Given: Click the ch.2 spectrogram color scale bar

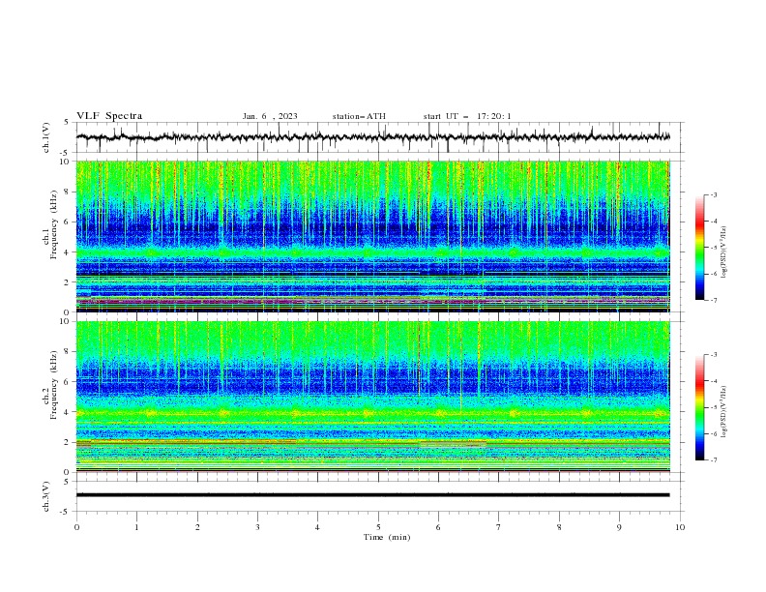Looking at the screenshot, I should click(699, 407).
